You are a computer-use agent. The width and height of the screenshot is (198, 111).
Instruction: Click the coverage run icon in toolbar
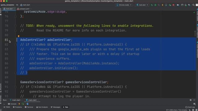pyautogui.click(x=159, y=5)
